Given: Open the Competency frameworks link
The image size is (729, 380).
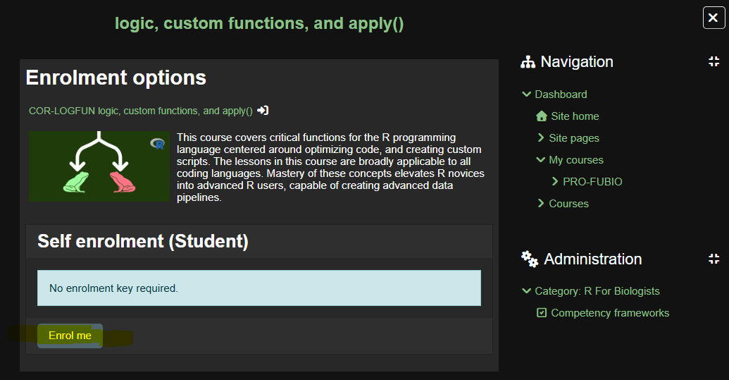Looking at the screenshot, I should coord(610,313).
